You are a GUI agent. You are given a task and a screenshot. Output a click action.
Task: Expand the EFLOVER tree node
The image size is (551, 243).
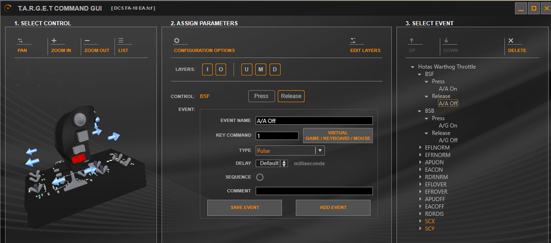(x=420, y=184)
